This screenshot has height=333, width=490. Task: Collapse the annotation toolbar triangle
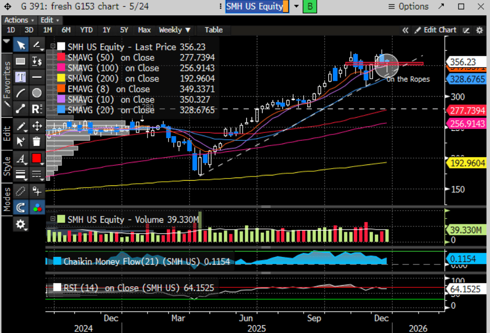6,41
